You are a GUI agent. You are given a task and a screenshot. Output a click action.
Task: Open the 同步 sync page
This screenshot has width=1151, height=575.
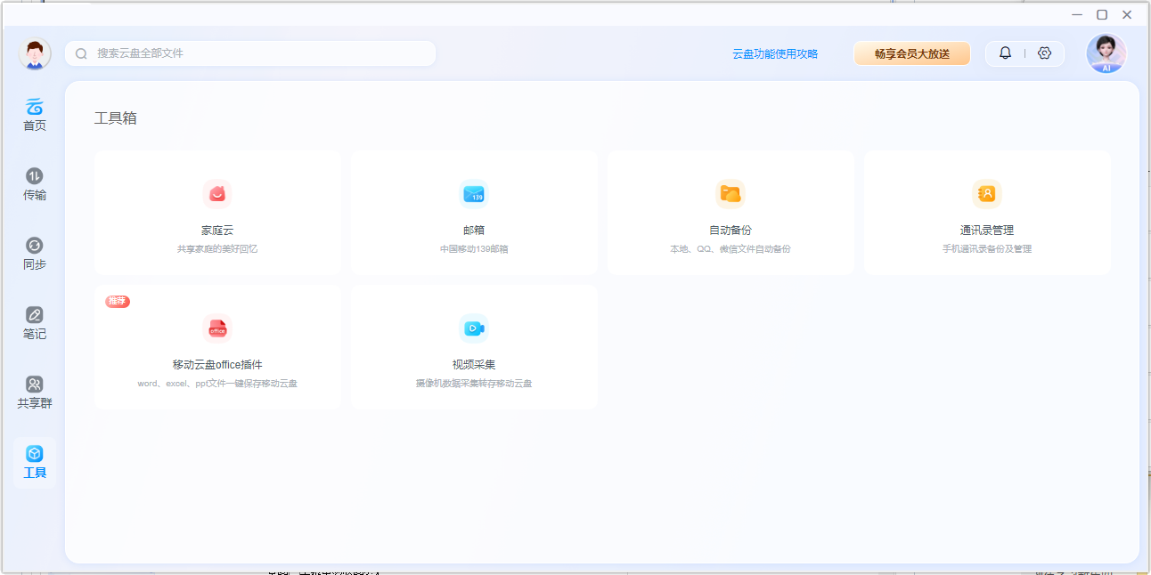click(x=35, y=254)
